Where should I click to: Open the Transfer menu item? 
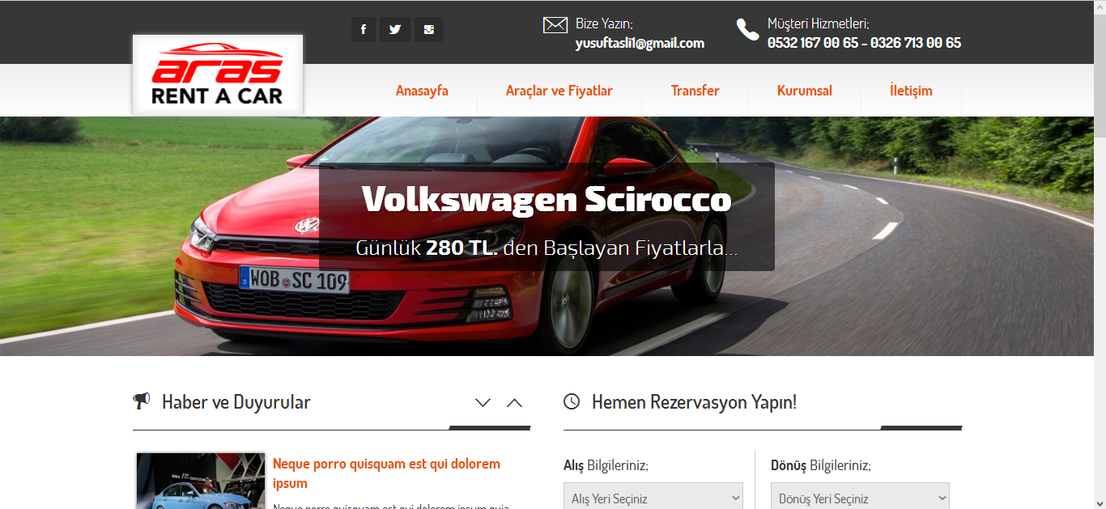coord(696,91)
